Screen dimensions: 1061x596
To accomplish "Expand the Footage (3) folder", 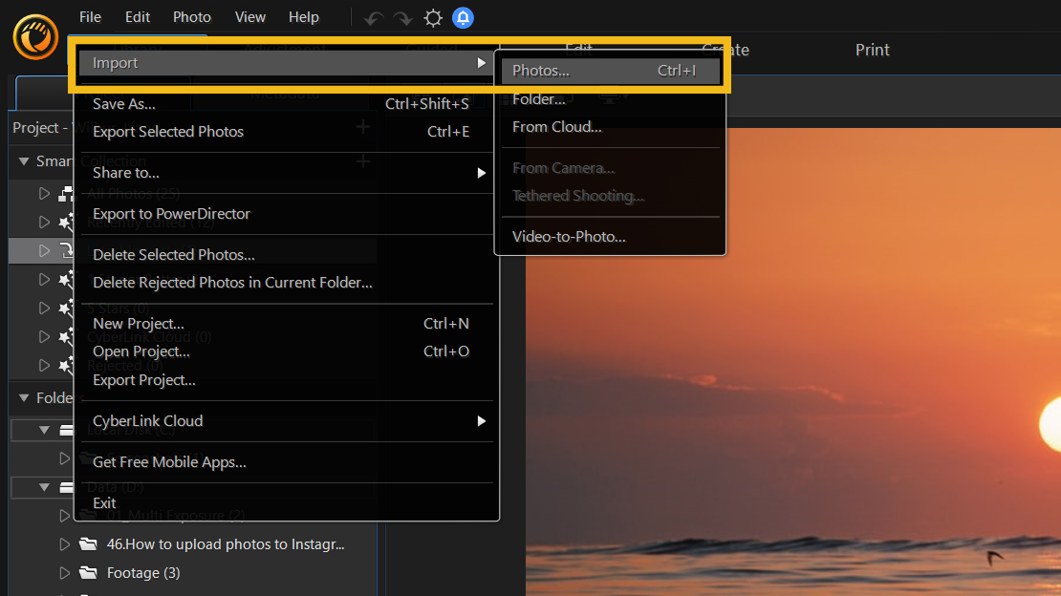I will click(64, 573).
